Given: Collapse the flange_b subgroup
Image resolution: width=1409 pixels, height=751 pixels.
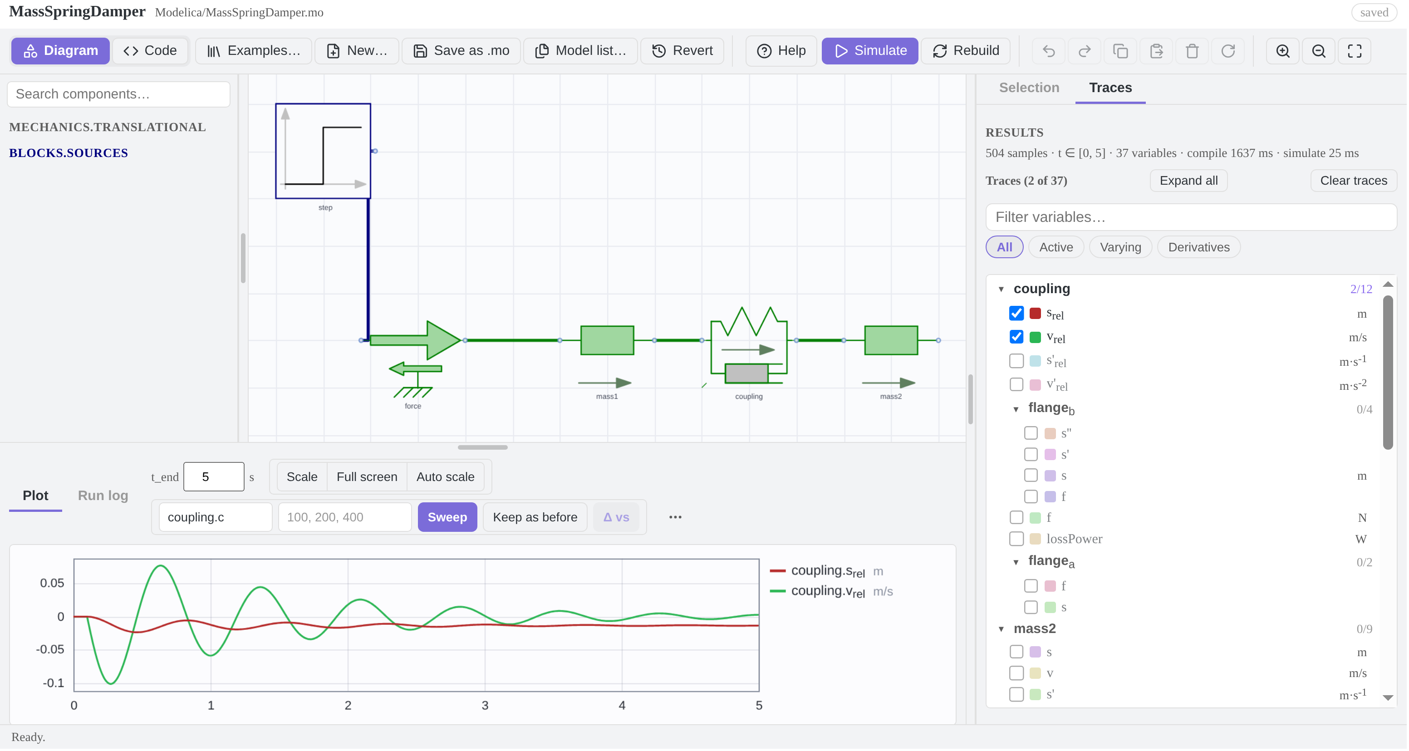Looking at the screenshot, I should pyautogui.click(x=1016, y=409).
